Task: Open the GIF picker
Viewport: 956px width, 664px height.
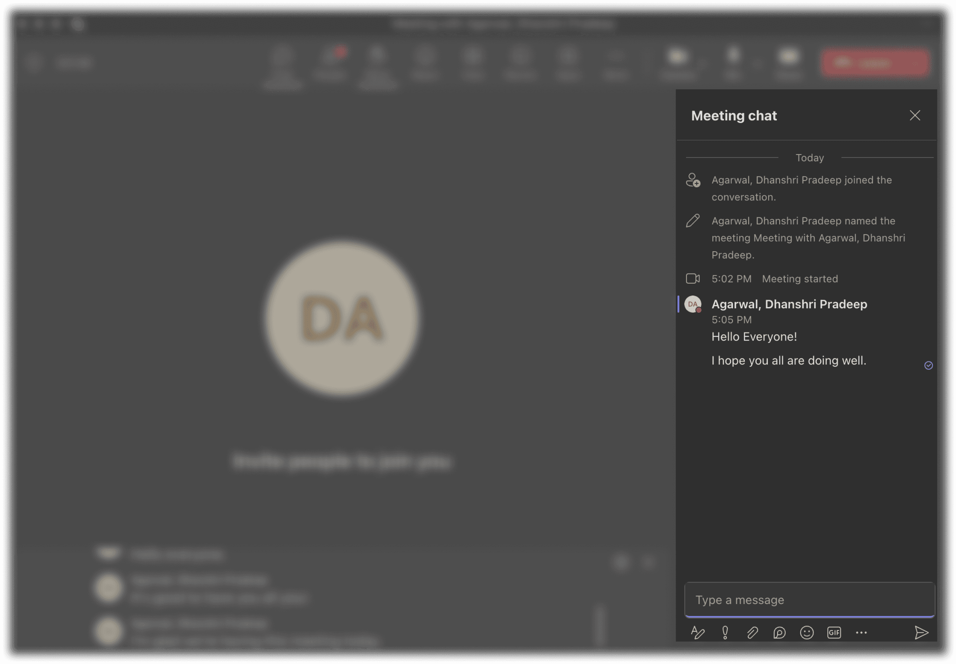Action: tap(834, 633)
